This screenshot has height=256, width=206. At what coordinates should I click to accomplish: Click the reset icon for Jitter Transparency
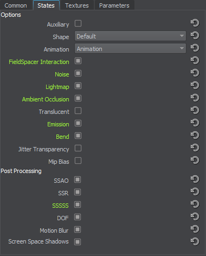click(x=195, y=148)
